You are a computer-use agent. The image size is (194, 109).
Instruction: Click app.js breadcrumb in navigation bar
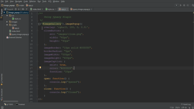tap(29, 5)
